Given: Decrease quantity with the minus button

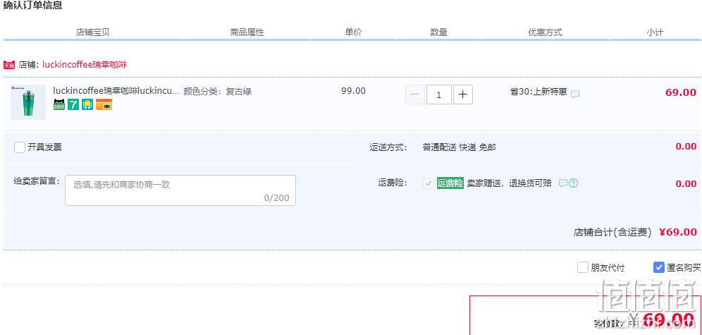Looking at the screenshot, I should 415,95.
